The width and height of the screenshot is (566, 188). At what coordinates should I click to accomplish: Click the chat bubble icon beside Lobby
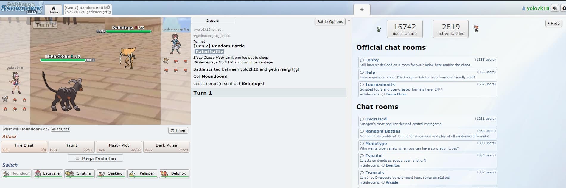(362, 60)
